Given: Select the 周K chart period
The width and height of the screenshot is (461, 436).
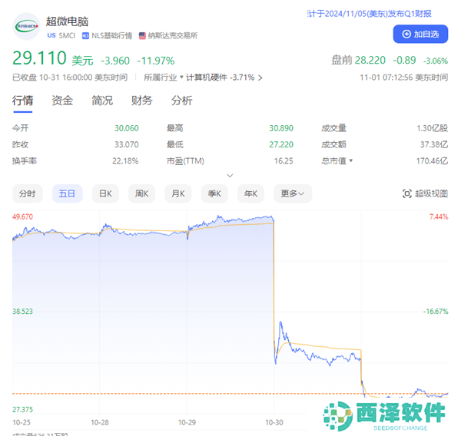Looking at the screenshot, I should [x=141, y=193].
